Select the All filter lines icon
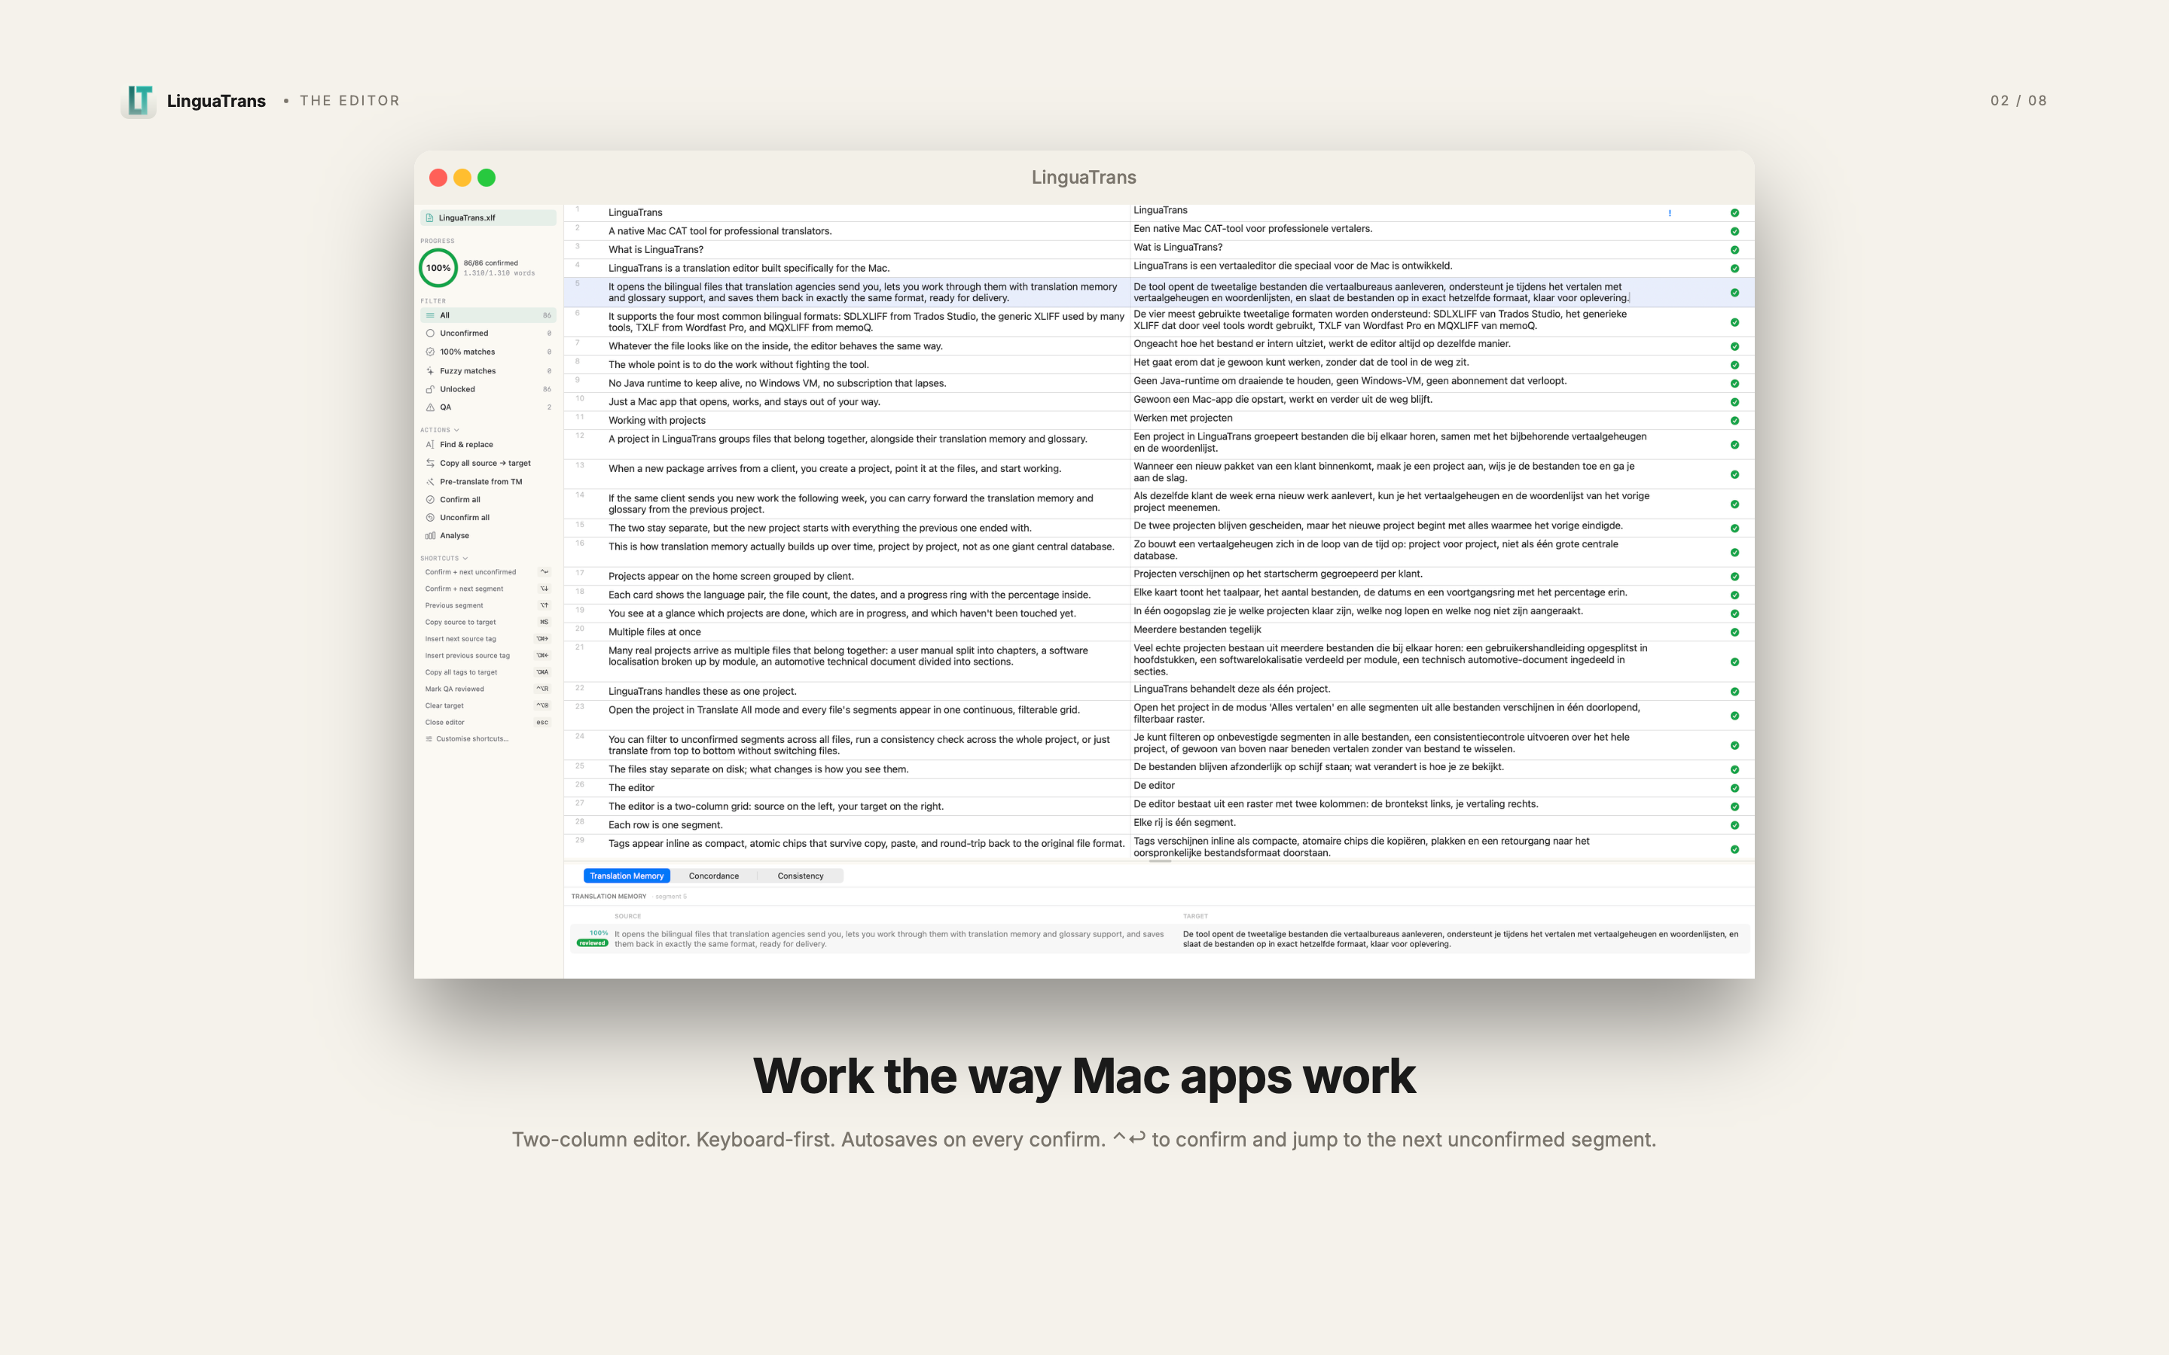Image resolution: width=2169 pixels, height=1355 pixels. click(x=430, y=315)
